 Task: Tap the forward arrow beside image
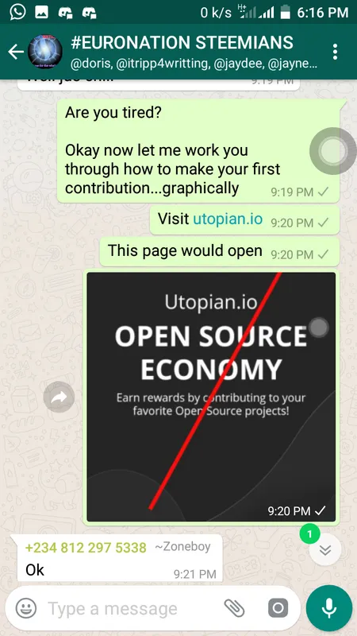click(59, 397)
